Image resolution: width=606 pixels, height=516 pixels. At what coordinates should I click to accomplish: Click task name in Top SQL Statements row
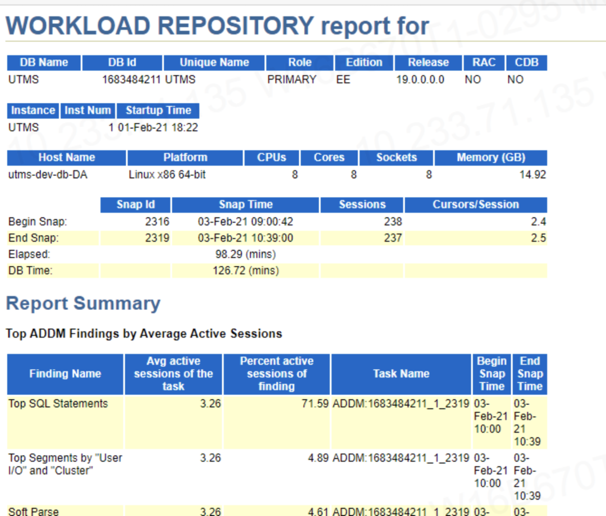[401, 404]
